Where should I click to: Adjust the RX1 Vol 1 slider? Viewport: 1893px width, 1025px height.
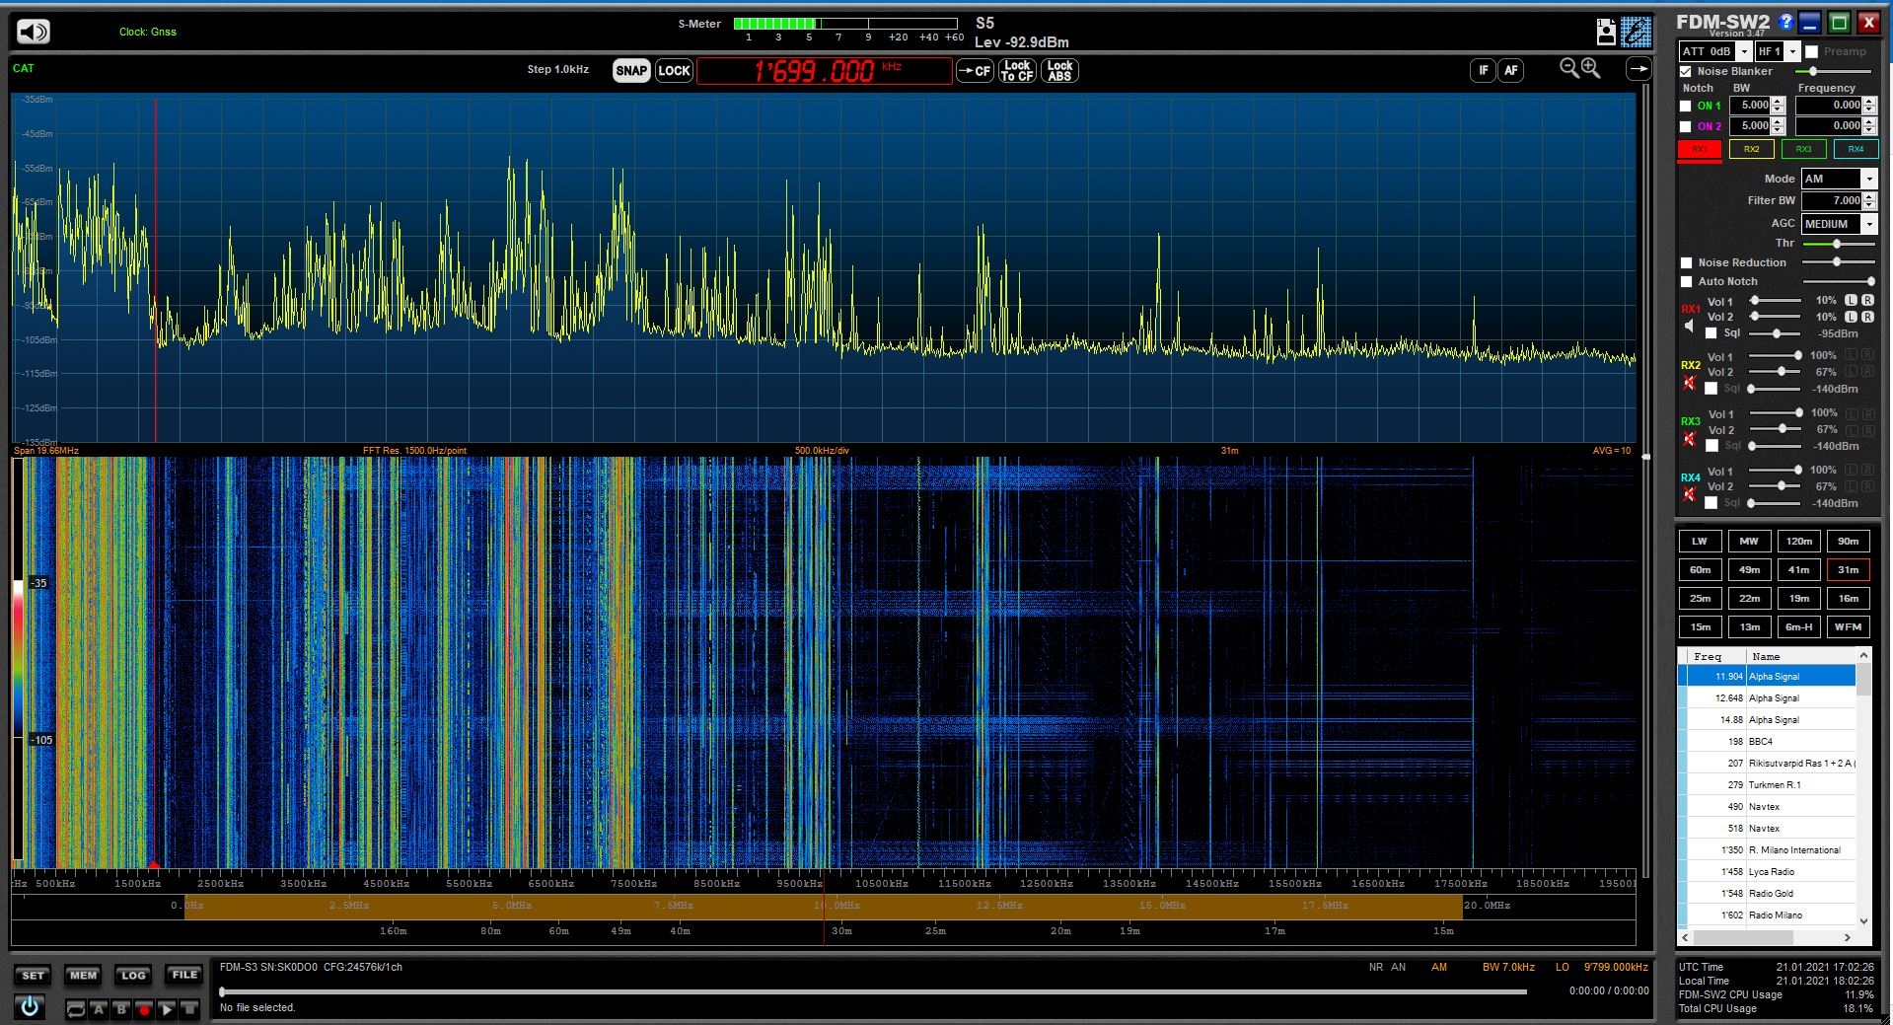pos(1755,301)
